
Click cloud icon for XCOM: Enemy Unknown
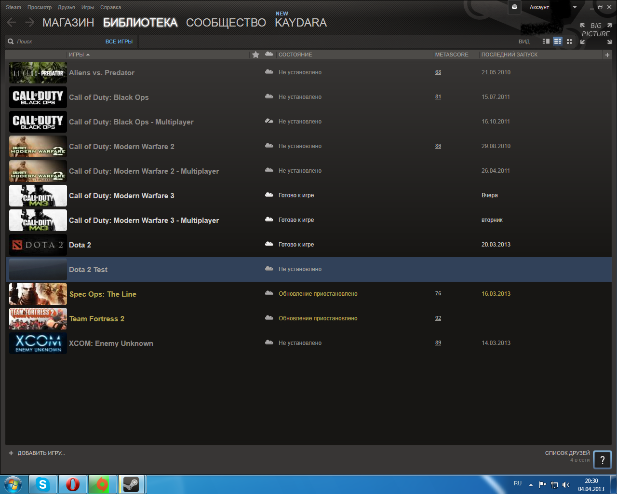tap(269, 343)
